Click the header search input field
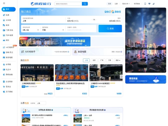Viewport: 168px width, 126px height. [x=68, y=4]
